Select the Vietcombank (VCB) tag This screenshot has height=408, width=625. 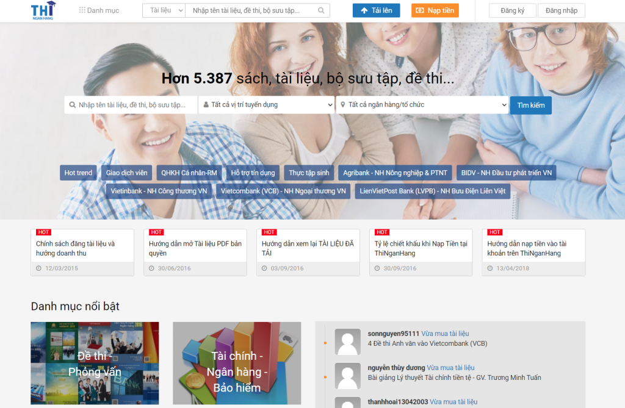pyautogui.click(x=283, y=191)
